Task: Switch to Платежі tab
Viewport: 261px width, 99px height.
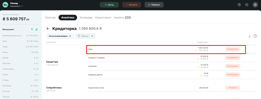Action: click(x=50, y=17)
